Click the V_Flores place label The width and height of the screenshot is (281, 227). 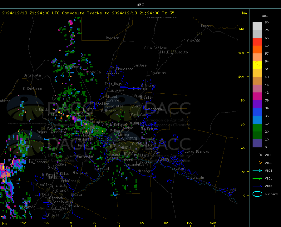point(52,215)
